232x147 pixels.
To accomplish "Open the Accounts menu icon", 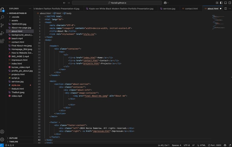I will 2,132.
